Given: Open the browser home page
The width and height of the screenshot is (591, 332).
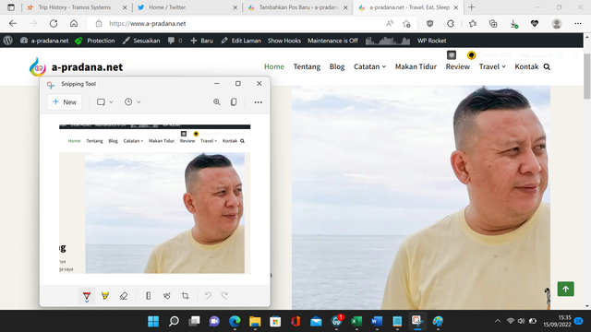Looking at the screenshot, I should click(74, 23).
